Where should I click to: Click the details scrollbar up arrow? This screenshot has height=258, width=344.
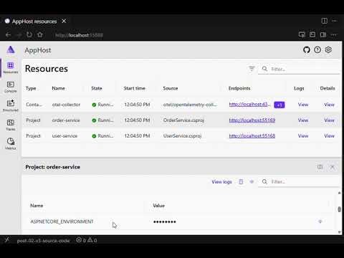[x=339, y=193]
